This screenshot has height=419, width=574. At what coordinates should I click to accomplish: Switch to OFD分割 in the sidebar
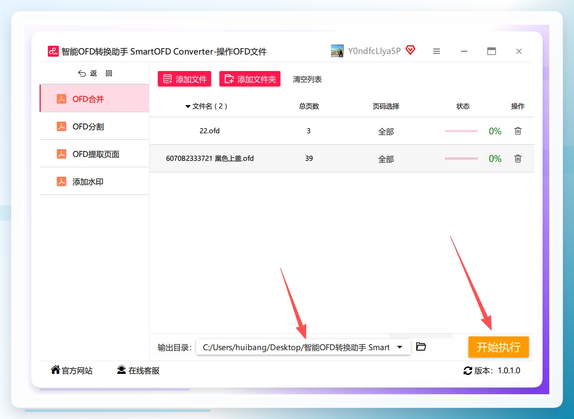click(x=95, y=127)
